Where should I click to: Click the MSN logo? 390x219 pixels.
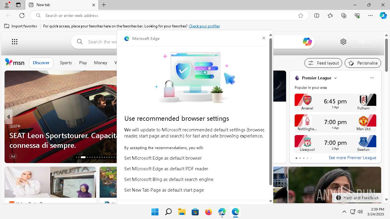click(x=15, y=63)
